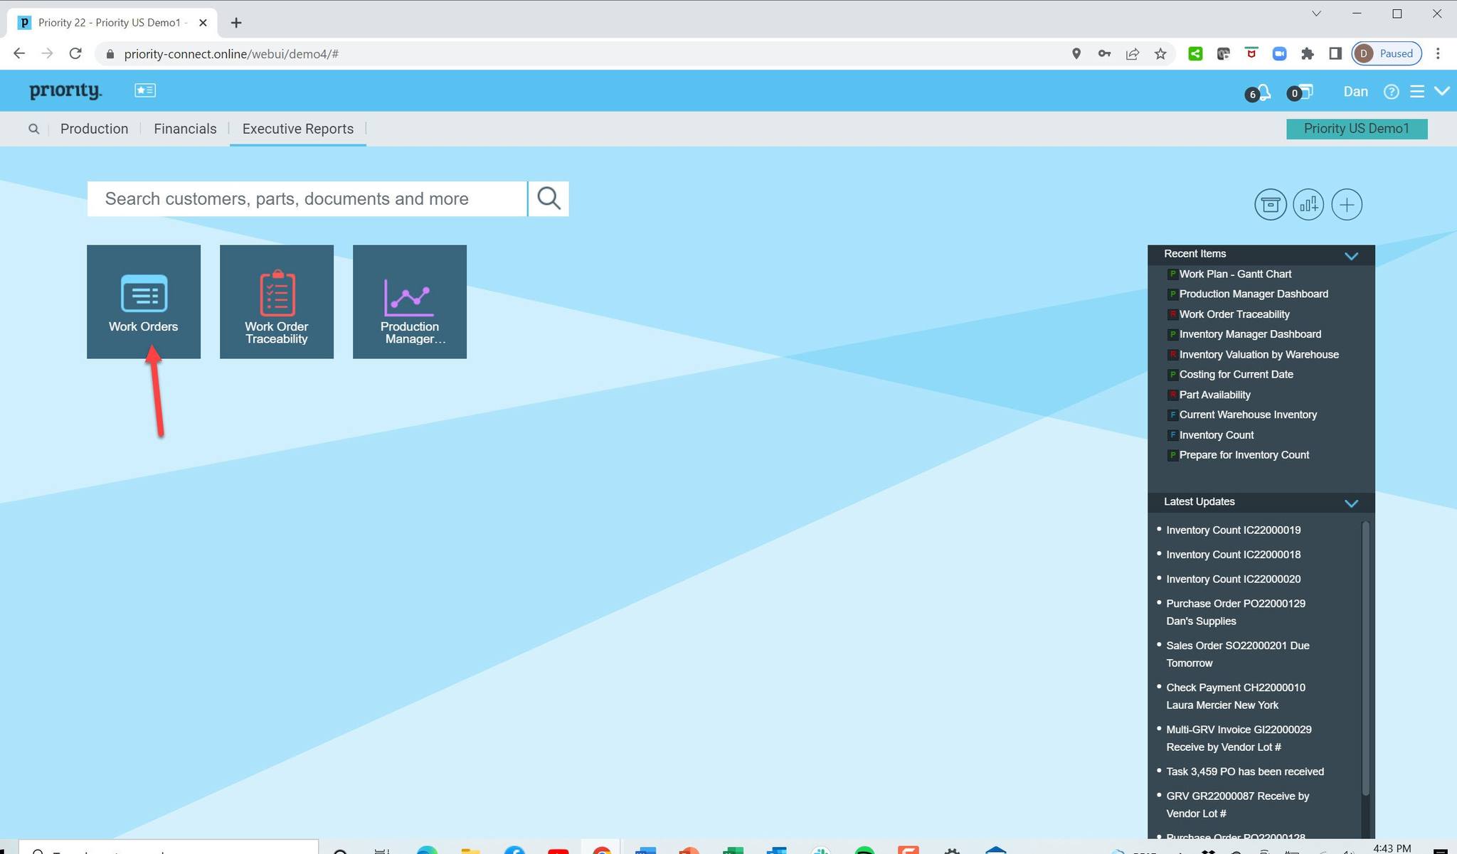The height and width of the screenshot is (854, 1457).
Task: Open Purchase Order PO22000129 update
Action: click(x=1236, y=612)
